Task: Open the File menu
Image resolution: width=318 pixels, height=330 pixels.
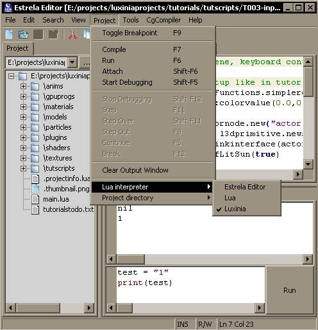Action: (x=10, y=20)
